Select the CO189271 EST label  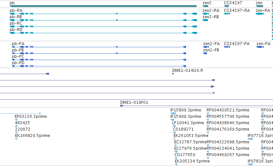coord(183,129)
